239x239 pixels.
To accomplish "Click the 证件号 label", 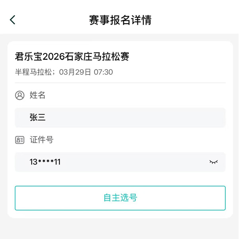I will 41,140.
